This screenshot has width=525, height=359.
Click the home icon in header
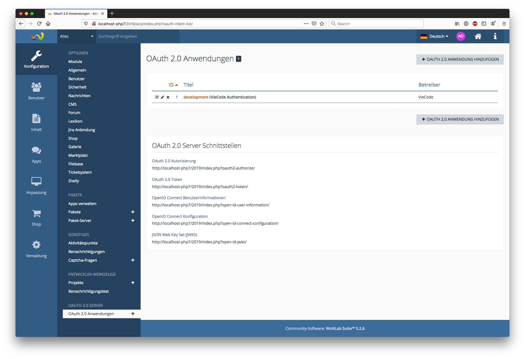pyautogui.click(x=478, y=36)
